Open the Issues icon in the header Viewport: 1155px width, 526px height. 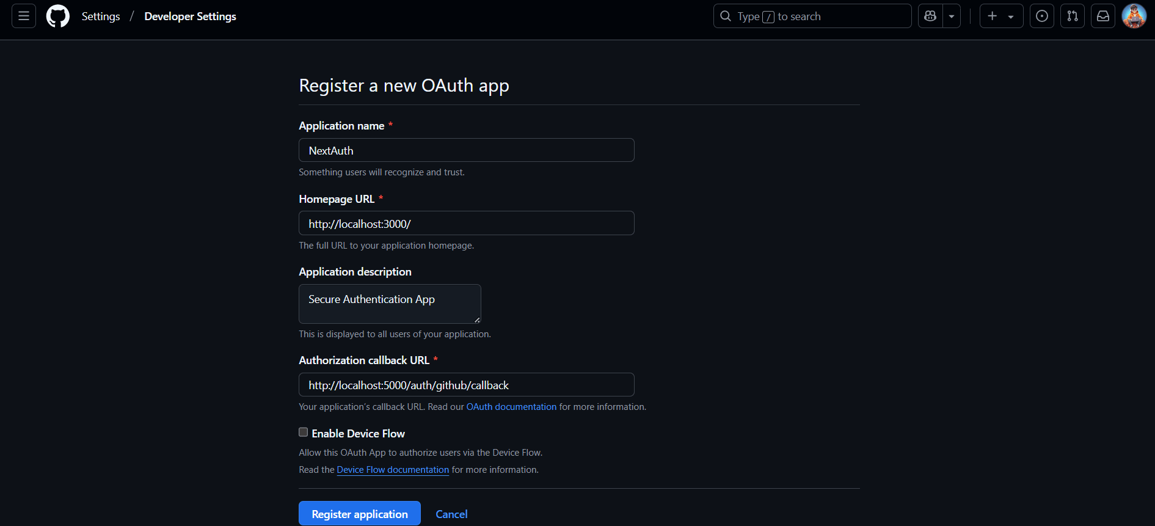click(x=1041, y=16)
